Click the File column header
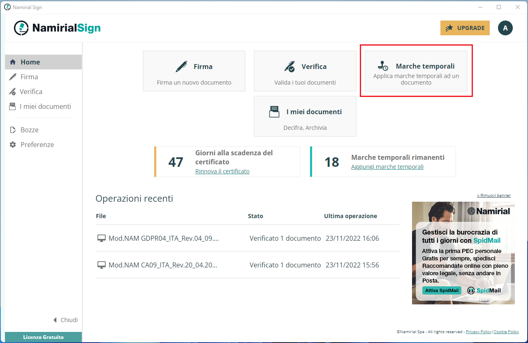This screenshot has height=343, width=528. [x=101, y=216]
